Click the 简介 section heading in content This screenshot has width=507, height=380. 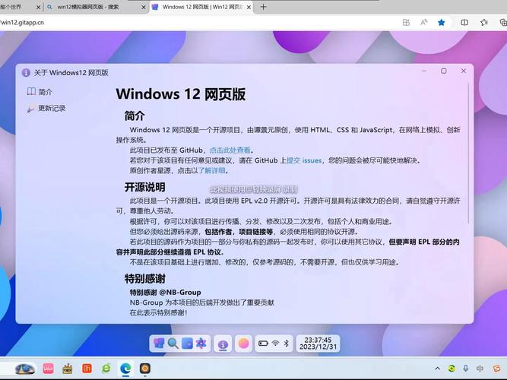coord(135,116)
